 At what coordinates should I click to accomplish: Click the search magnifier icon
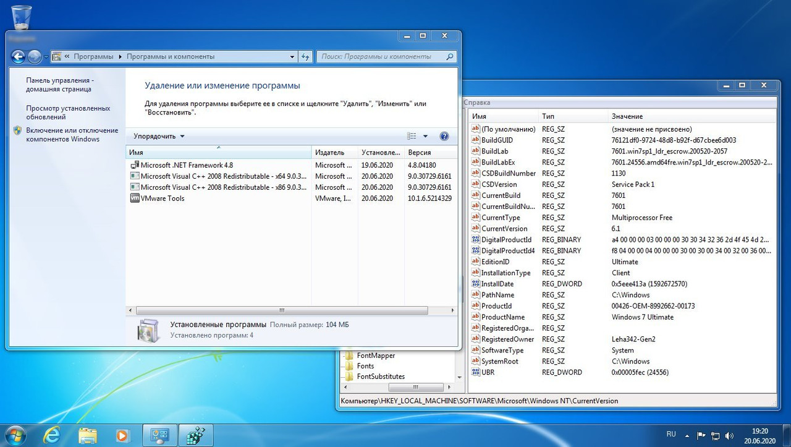449,56
